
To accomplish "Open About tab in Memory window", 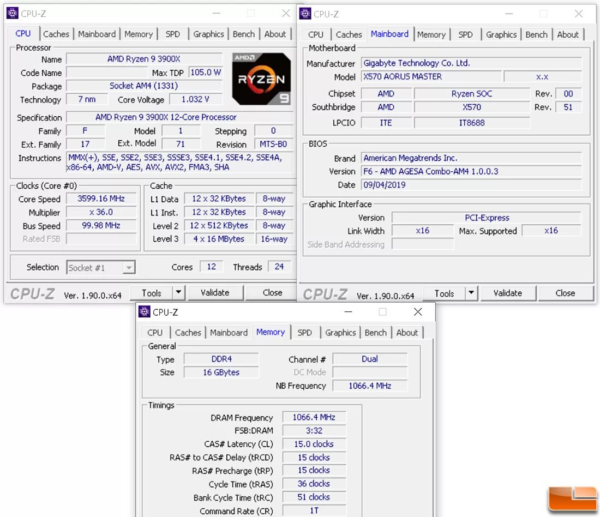I will tap(407, 333).
